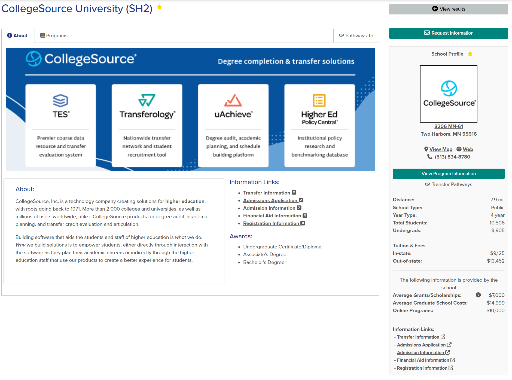Click the Transferology logo icon in banner
This screenshot has height=380, width=512.
(x=147, y=100)
